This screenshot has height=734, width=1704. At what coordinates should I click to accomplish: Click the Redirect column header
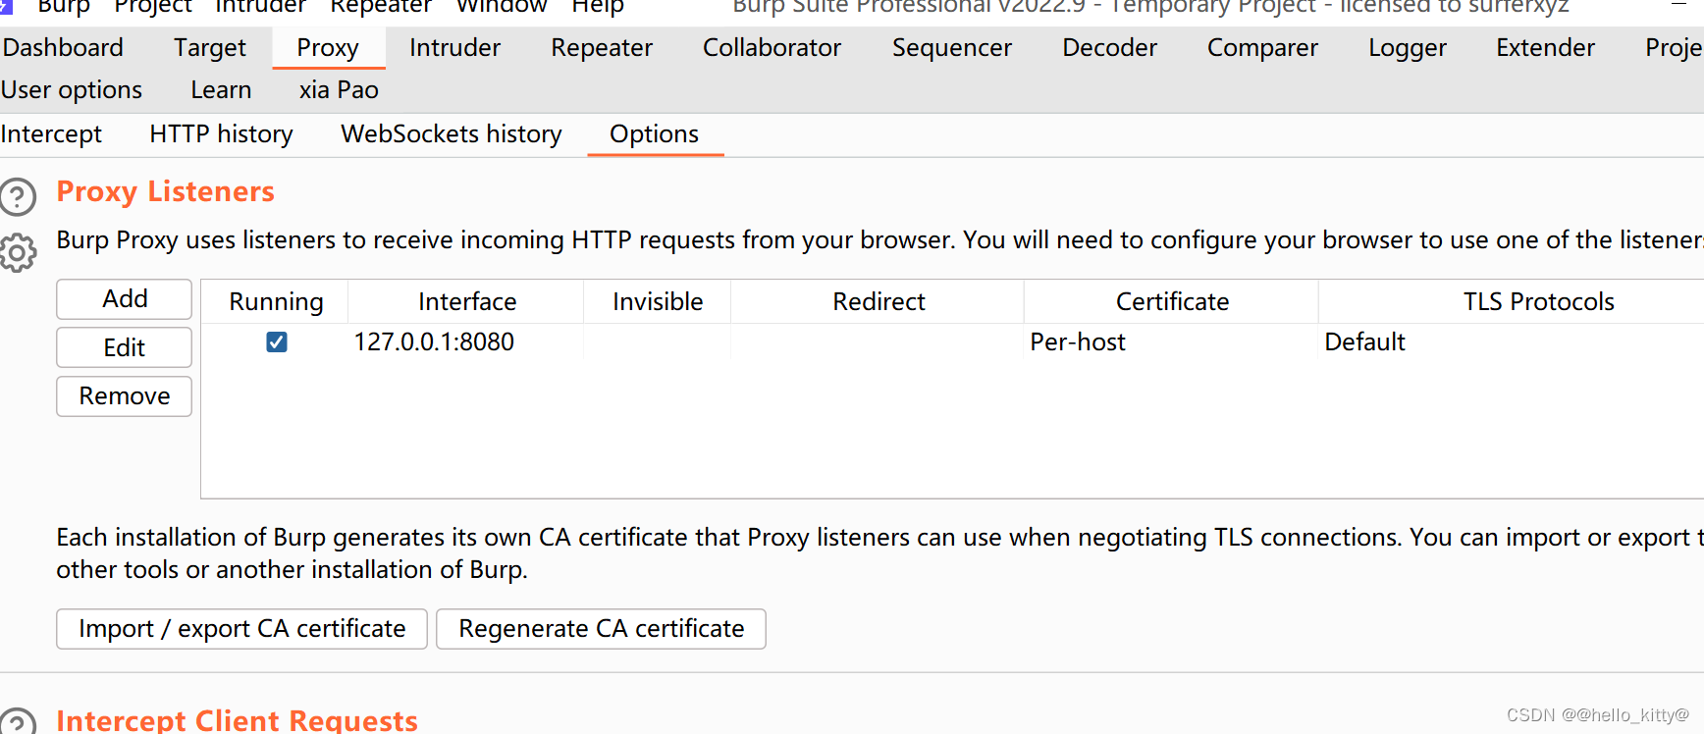[879, 301]
